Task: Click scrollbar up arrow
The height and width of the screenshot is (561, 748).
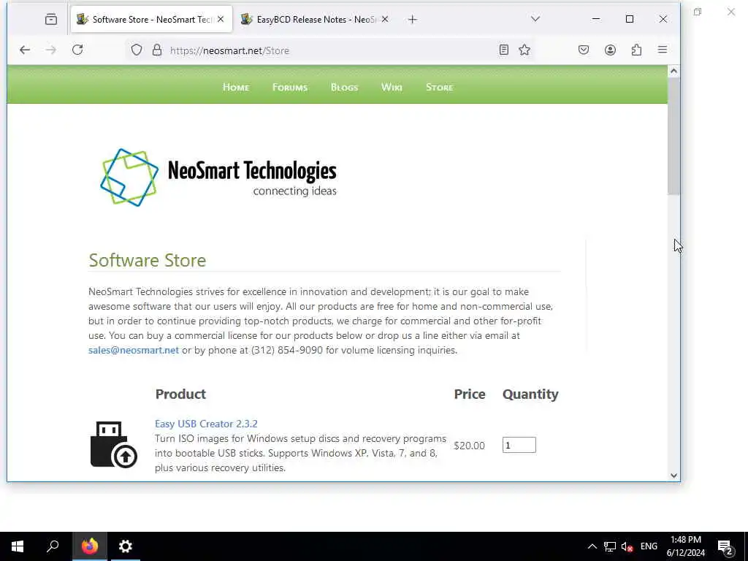Action: [673, 71]
